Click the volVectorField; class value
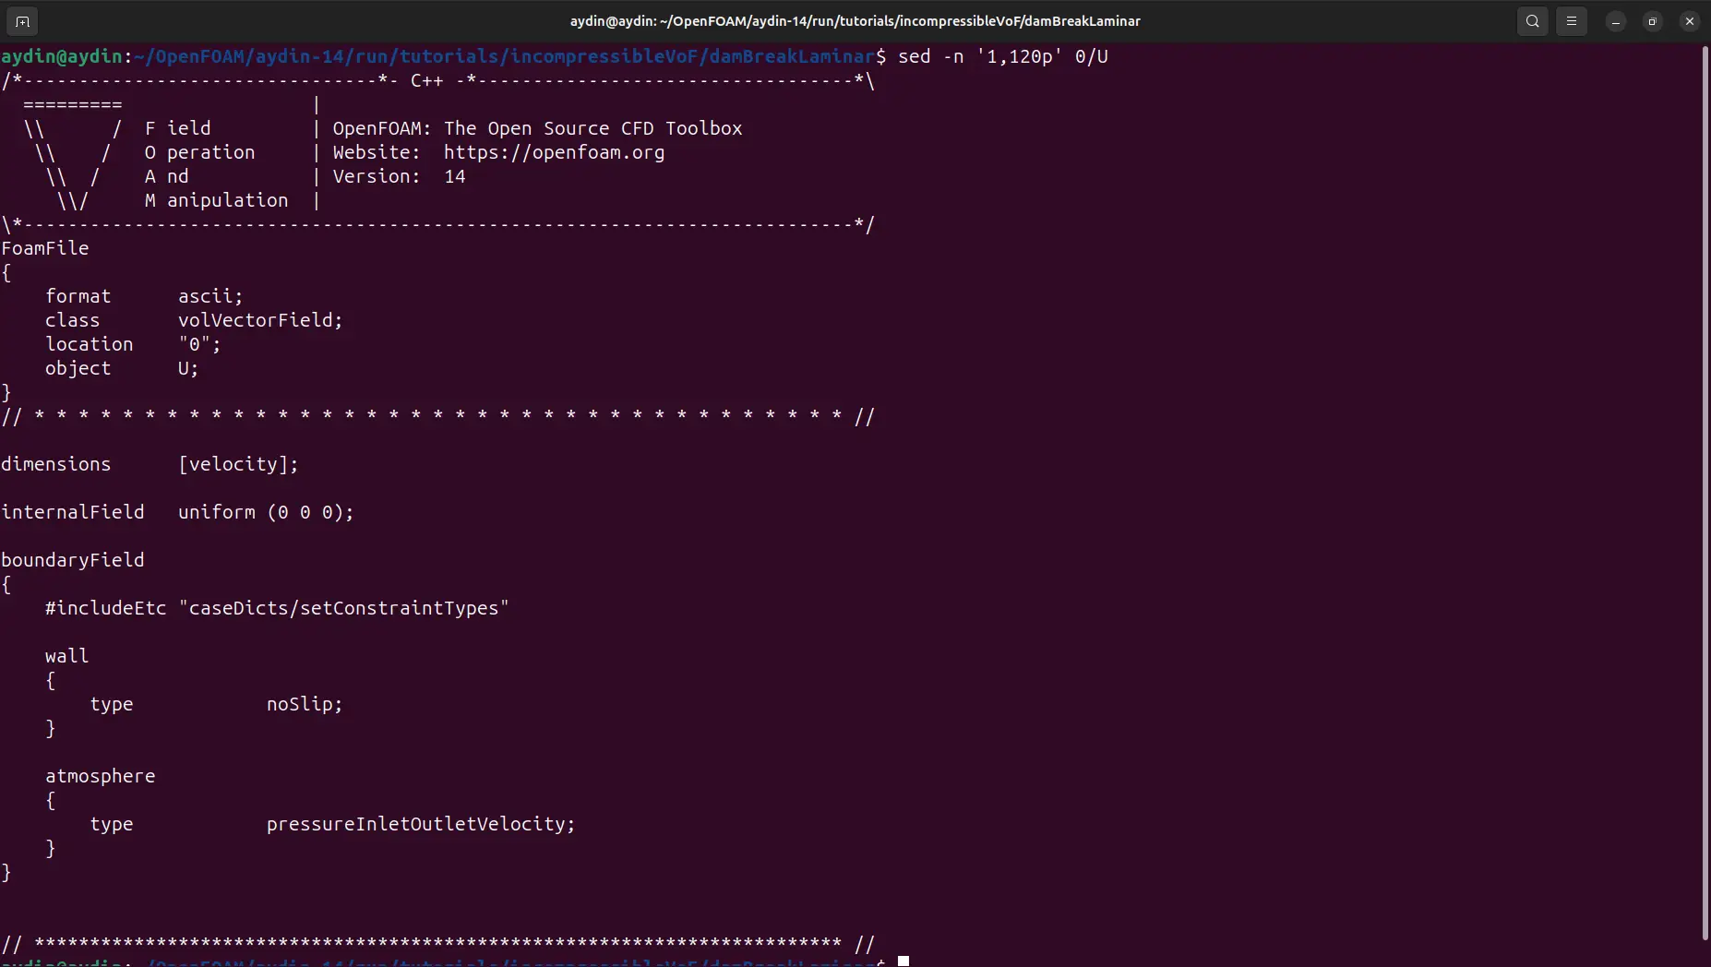The width and height of the screenshot is (1711, 967). (260, 320)
